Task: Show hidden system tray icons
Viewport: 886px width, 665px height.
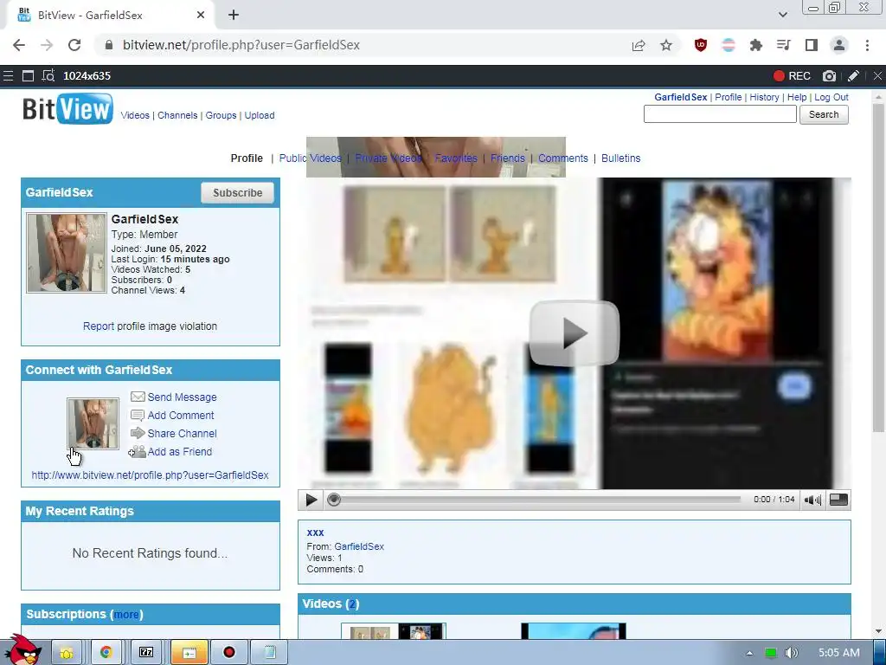Action: pyautogui.click(x=749, y=653)
